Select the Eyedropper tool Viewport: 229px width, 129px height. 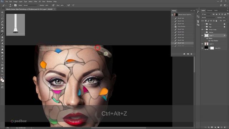click(2, 28)
